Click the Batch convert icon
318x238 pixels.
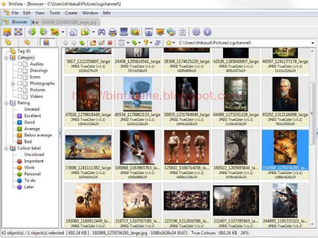point(135,32)
